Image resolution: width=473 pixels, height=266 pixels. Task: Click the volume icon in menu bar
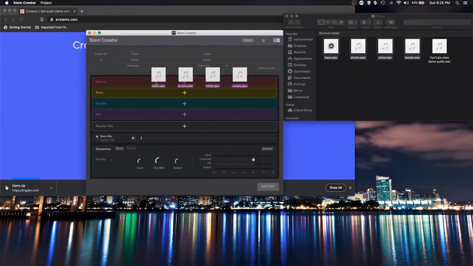pos(406,3)
